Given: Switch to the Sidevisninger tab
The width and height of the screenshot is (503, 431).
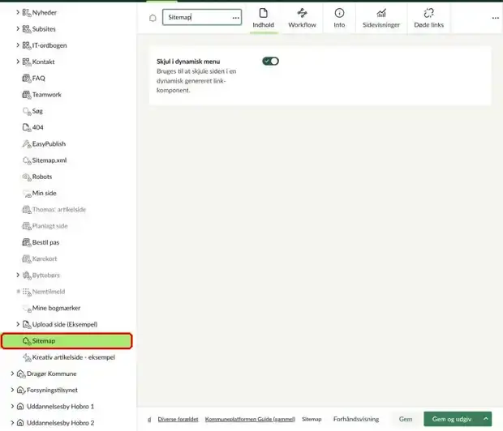Looking at the screenshot, I should click(381, 18).
